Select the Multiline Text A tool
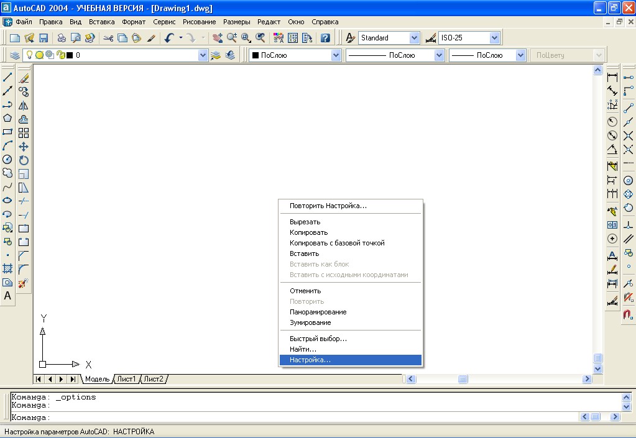636x438 pixels. pos(7,296)
